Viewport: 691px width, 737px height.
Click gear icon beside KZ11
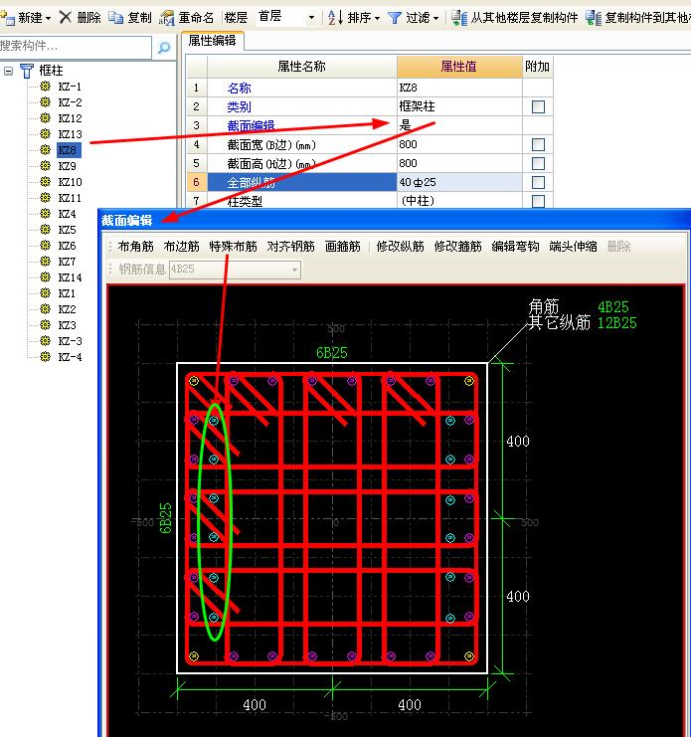coord(45,197)
